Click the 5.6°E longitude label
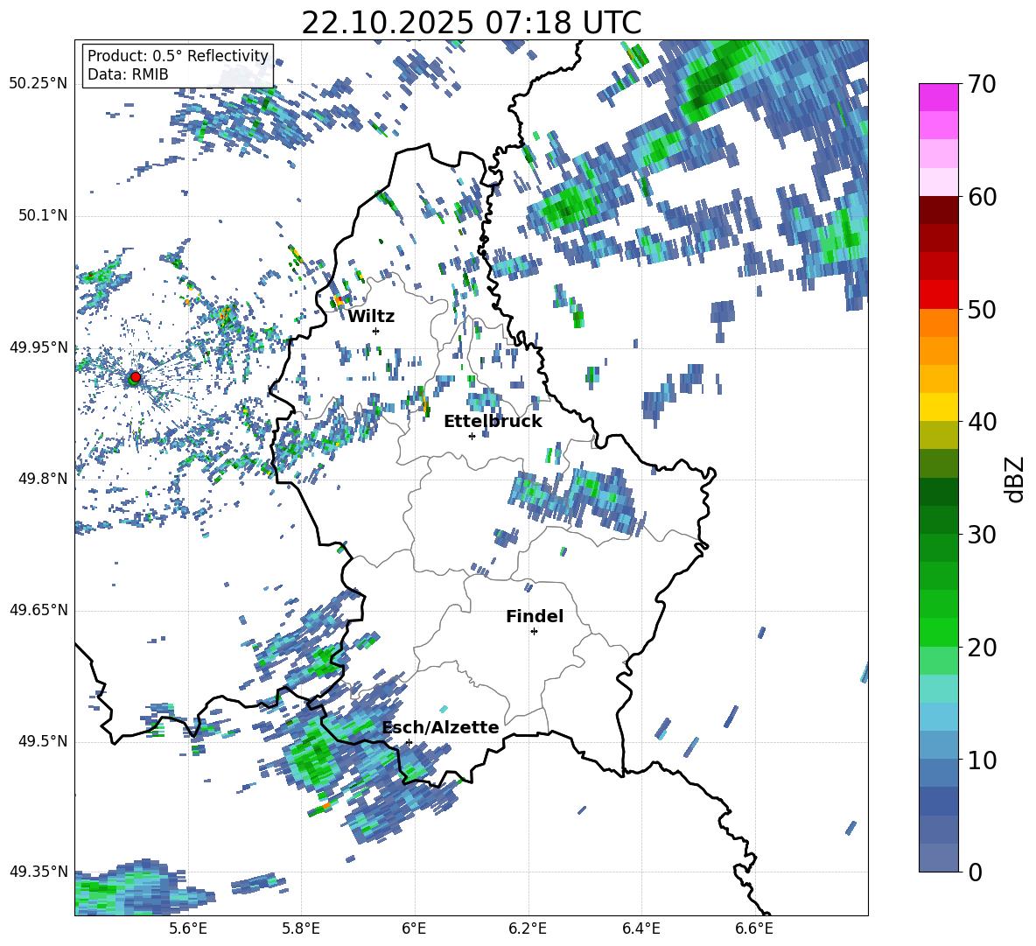Screen dimensions: 1036x946 [x=188, y=928]
